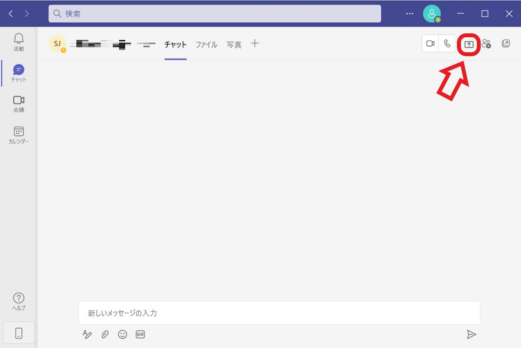
Task: Open settings and more ellipsis menu
Action: click(410, 14)
